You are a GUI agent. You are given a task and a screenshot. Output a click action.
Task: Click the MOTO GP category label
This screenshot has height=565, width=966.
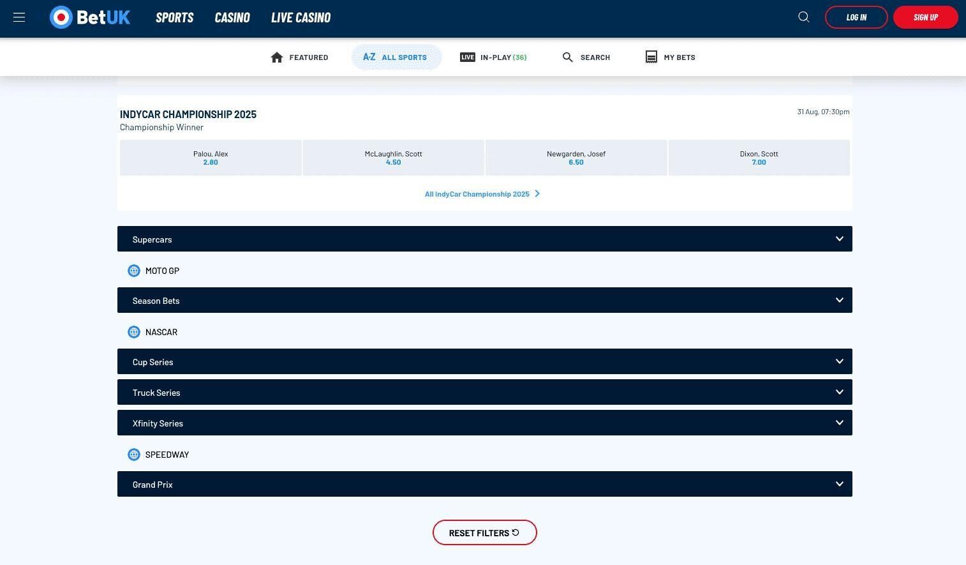[162, 271]
